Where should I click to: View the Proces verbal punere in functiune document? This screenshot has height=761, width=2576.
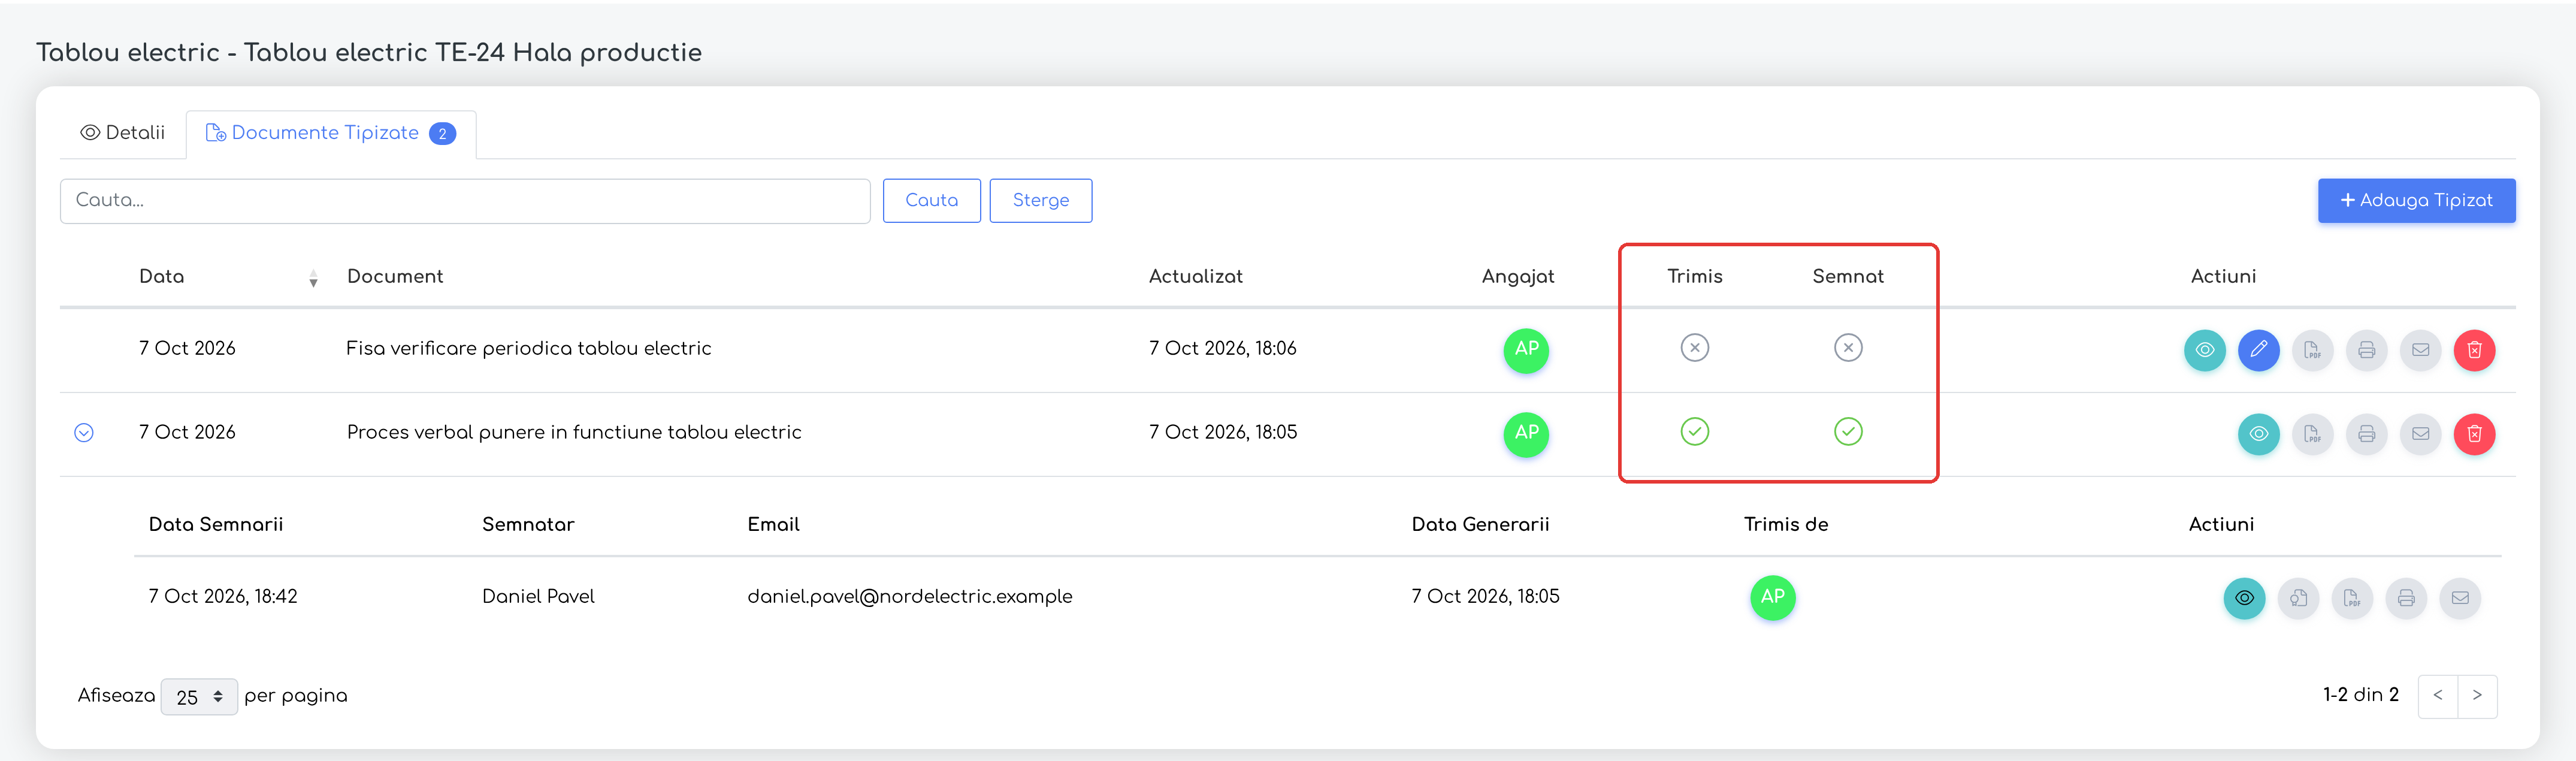click(x=2258, y=434)
